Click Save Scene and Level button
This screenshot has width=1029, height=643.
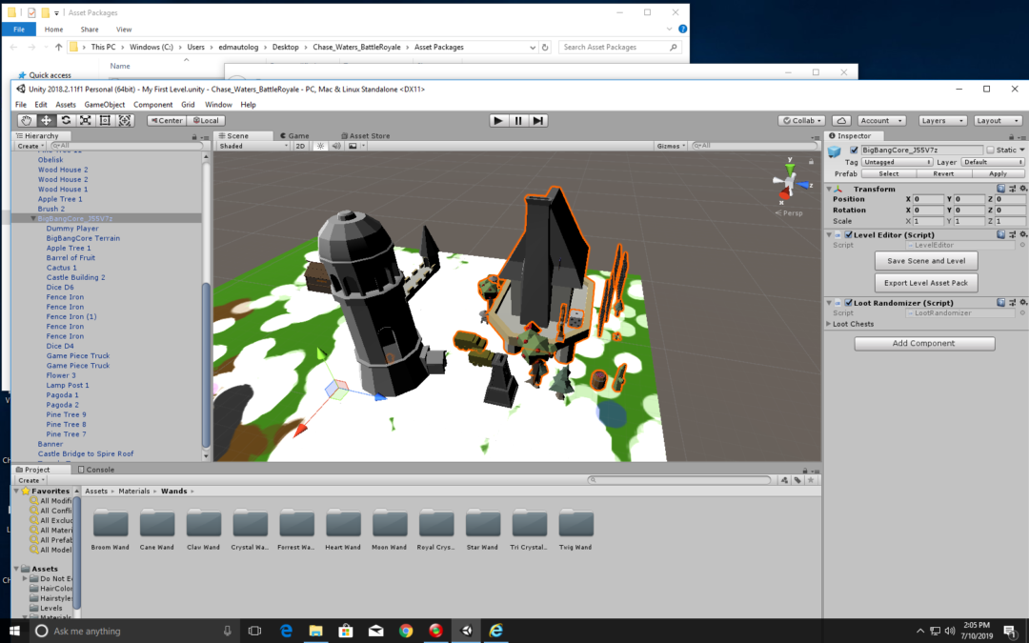(x=926, y=261)
